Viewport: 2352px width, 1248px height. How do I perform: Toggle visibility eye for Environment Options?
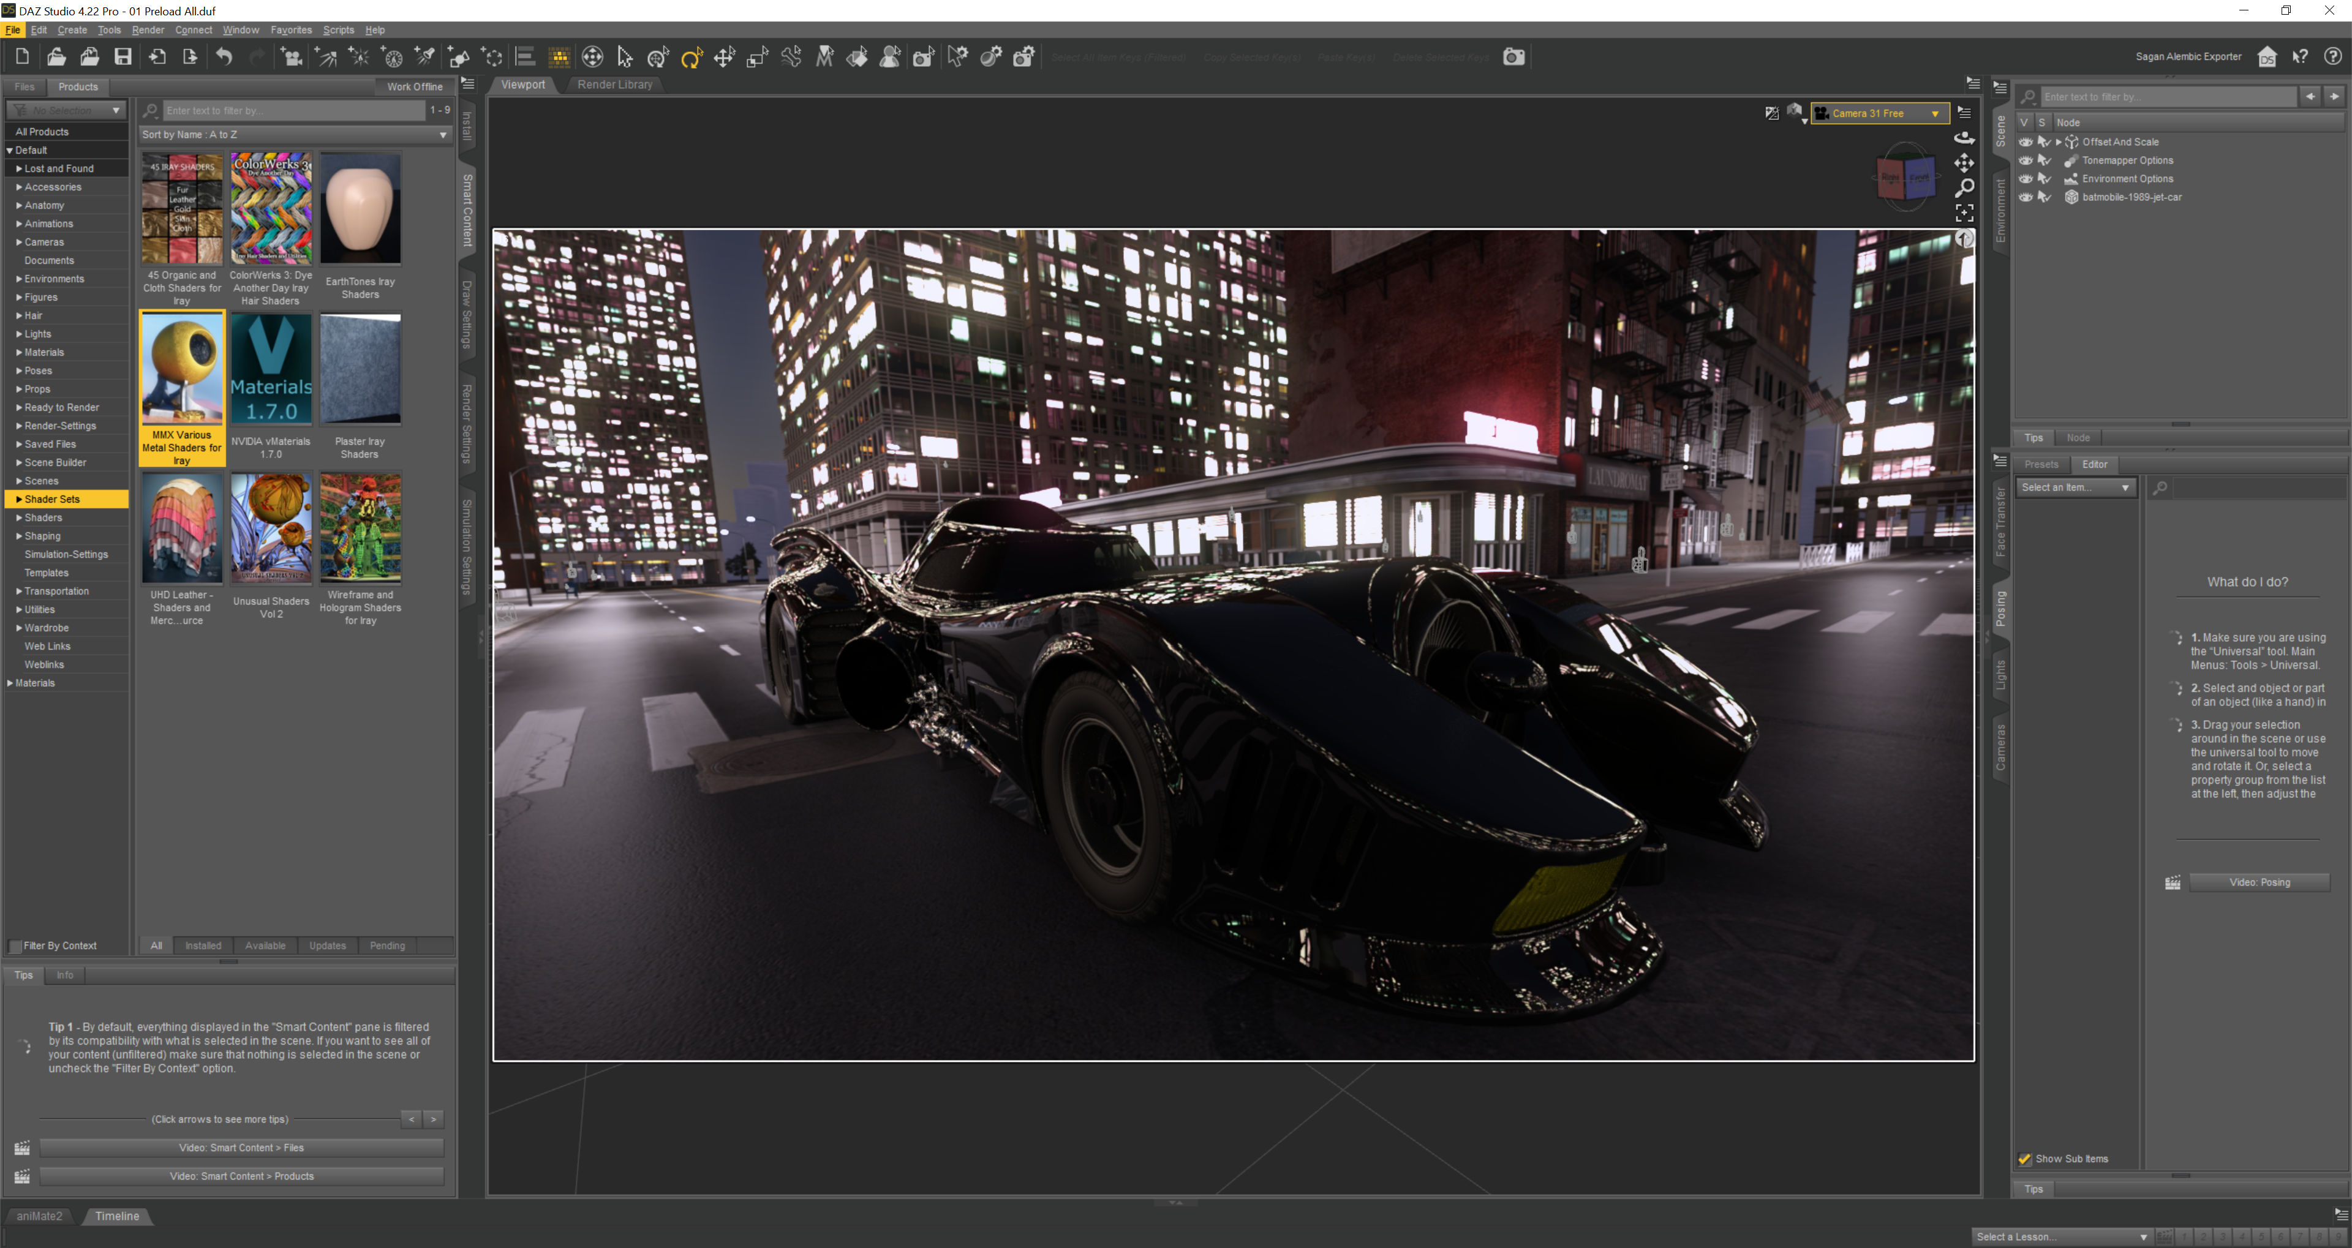click(2025, 179)
